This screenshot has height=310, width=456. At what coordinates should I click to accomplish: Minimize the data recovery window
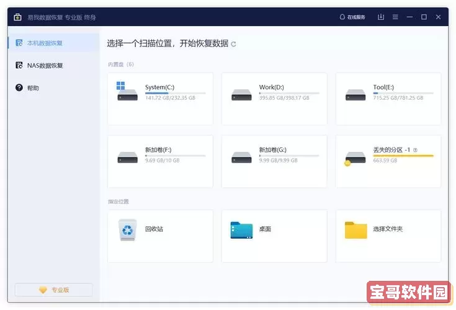(x=409, y=17)
